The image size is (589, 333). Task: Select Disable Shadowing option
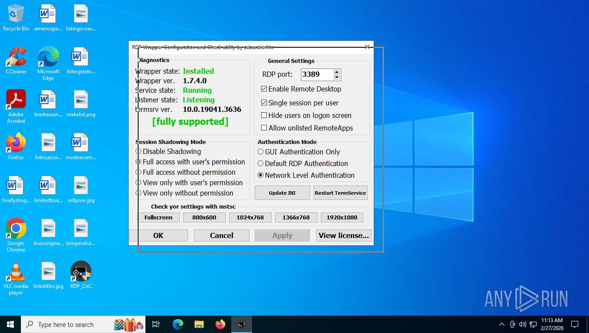click(x=168, y=151)
